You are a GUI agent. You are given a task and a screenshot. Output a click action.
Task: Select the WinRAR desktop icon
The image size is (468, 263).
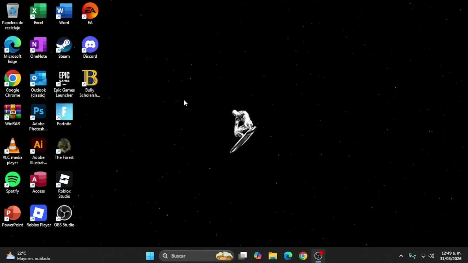pyautogui.click(x=12, y=115)
